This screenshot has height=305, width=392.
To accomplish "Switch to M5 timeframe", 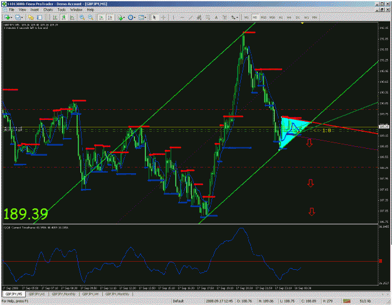I will tap(255, 18).
